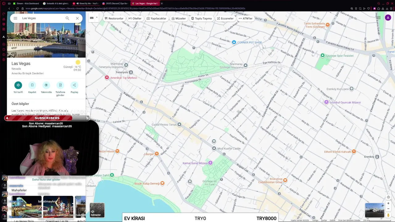Click the CORNER PET SHOP map marker
The width and height of the screenshot is (395, 222).
(234, 42)
